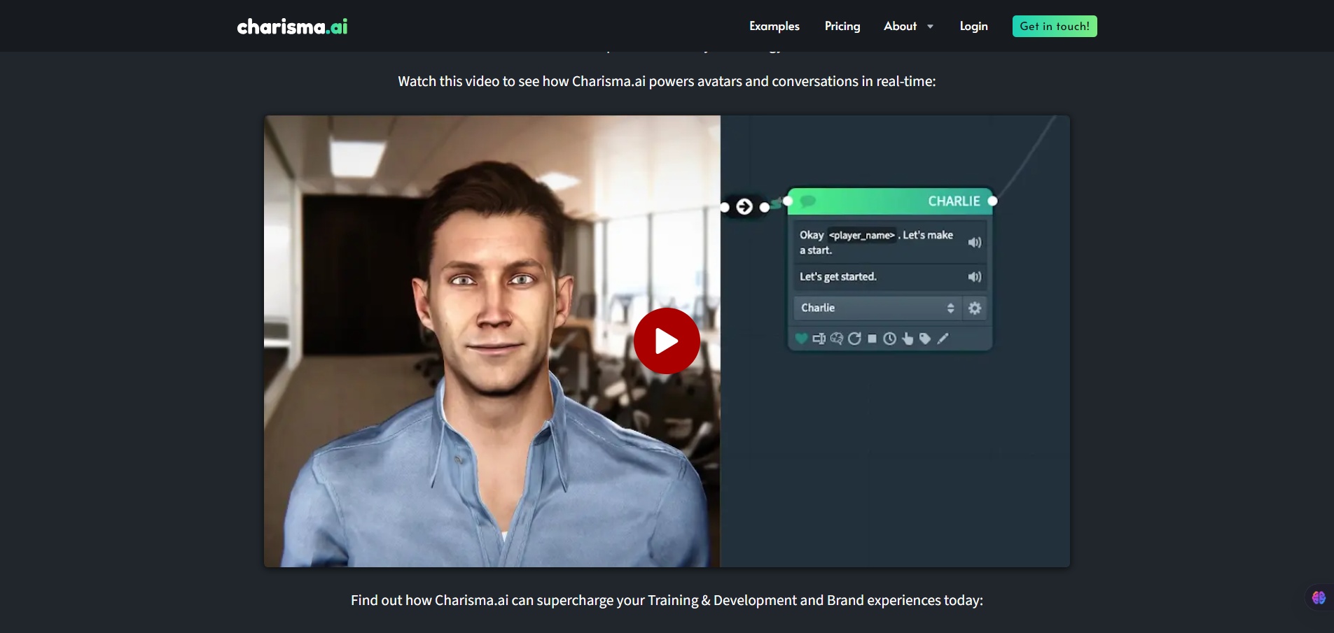Open the Charlie character dropdown
1334x633 pixels.
(877, 308)
